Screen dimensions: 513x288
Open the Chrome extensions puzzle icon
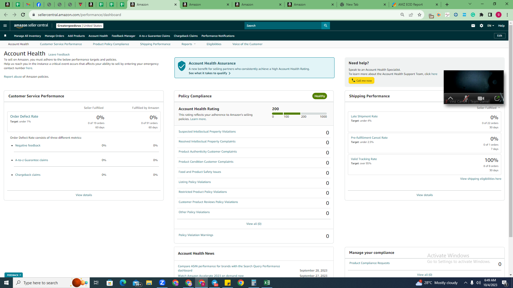pos(481,15)
